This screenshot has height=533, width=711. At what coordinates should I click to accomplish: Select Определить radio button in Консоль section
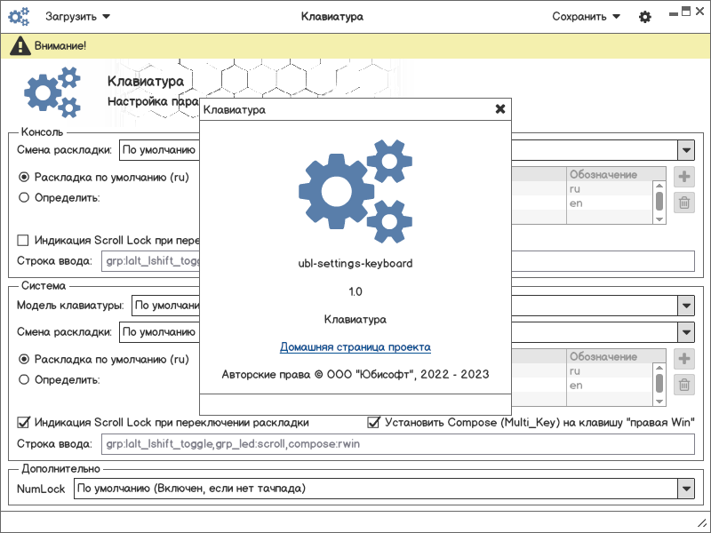(x=24, y=197)
